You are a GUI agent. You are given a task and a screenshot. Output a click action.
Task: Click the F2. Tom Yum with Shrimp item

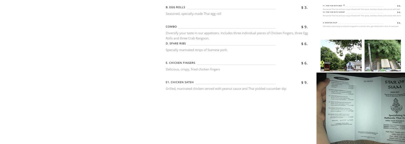tap(334, 12)
